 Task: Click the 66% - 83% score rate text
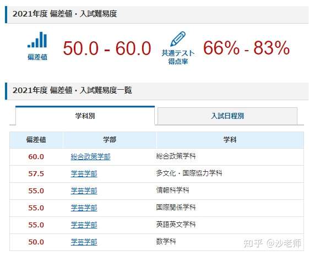click(x=246, y=48)
